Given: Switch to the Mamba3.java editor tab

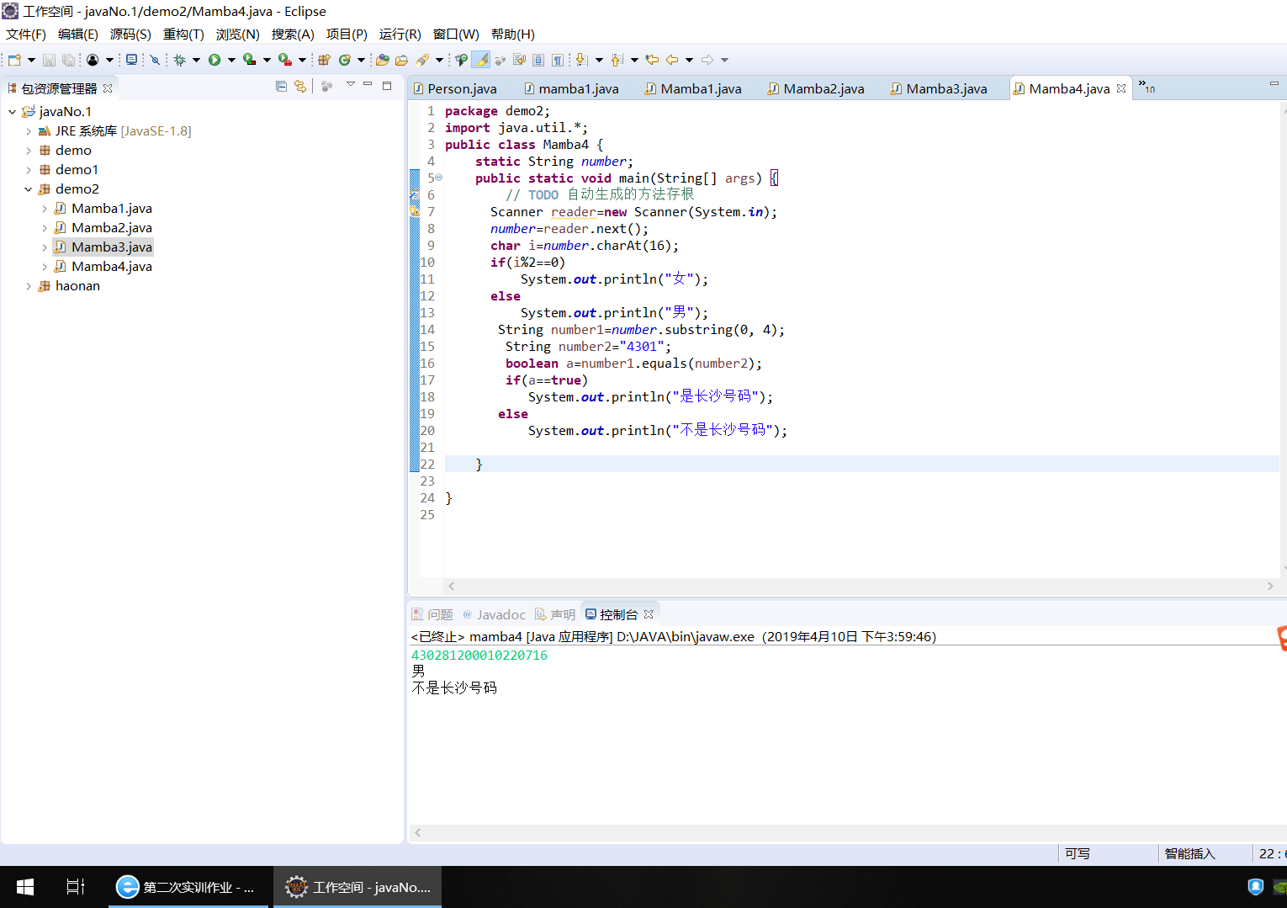Looking at the screenshot, I should [x=939, y=88].
